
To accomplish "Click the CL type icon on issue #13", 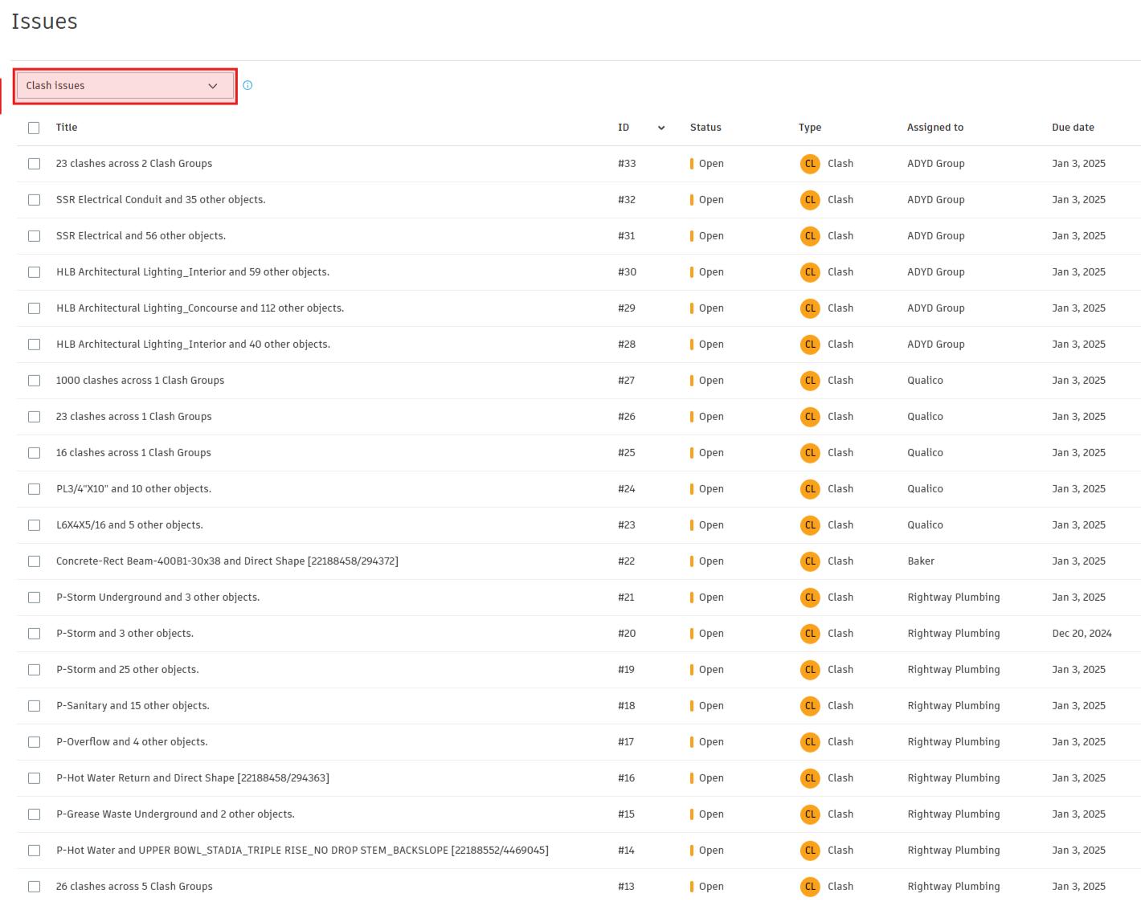I will click(810, 887).
